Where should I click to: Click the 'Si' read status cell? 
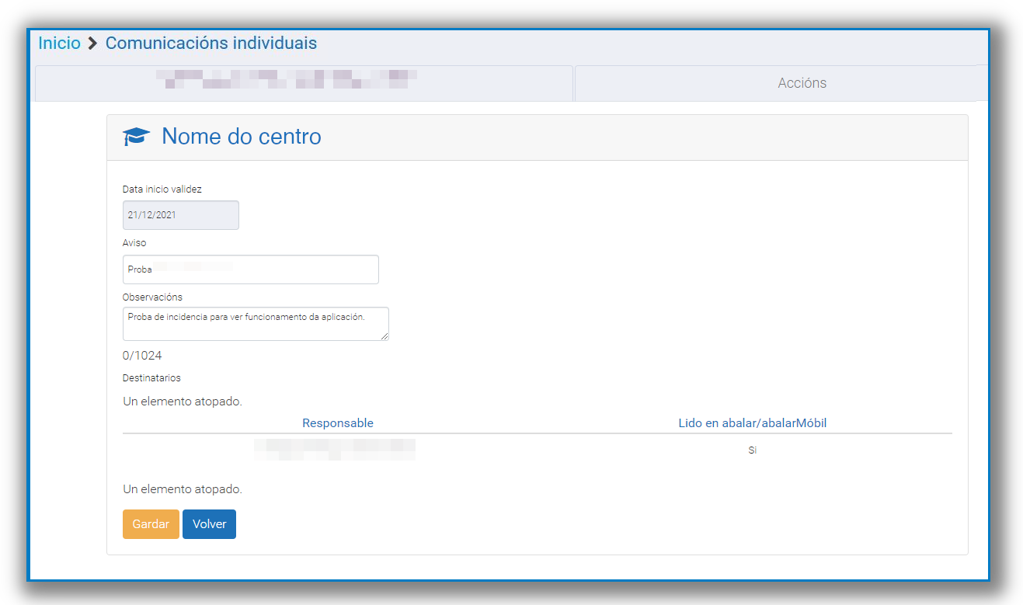tap(752, 450)
